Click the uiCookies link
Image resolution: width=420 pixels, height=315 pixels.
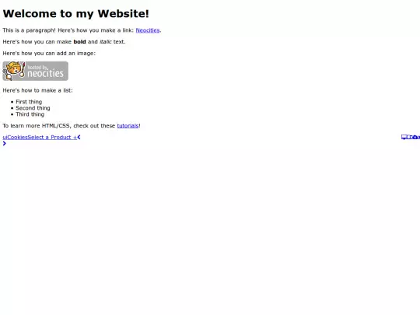pyautogui.click(x=15, y=137)
